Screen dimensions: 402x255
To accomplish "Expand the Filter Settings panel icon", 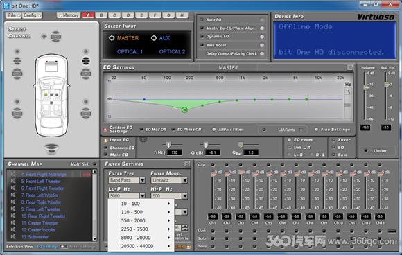I will pyautogui.click(x=187, y=164).
